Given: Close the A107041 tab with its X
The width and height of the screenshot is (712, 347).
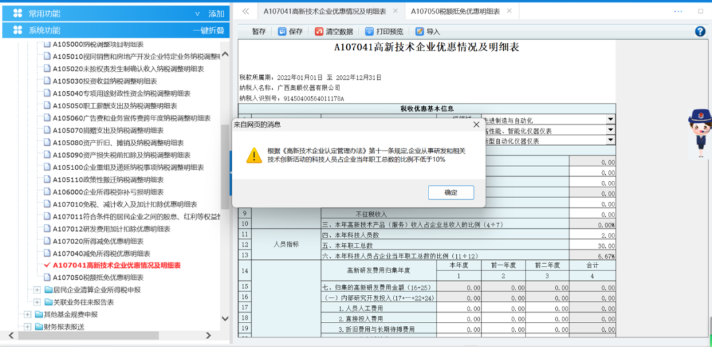Looking at the screenshot, I should pos(395,11).
